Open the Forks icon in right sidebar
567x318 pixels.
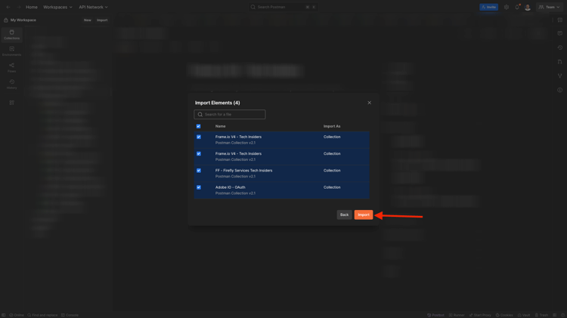click(559, 76)
